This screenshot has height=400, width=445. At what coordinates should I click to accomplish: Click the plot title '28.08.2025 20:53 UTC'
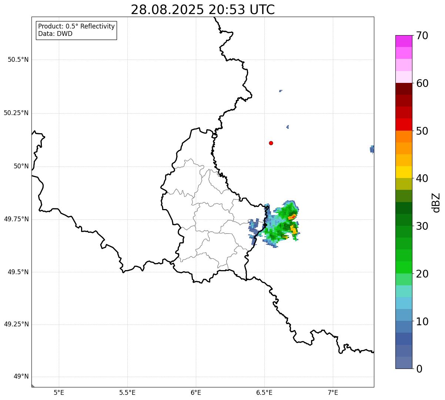coord(203,10)
